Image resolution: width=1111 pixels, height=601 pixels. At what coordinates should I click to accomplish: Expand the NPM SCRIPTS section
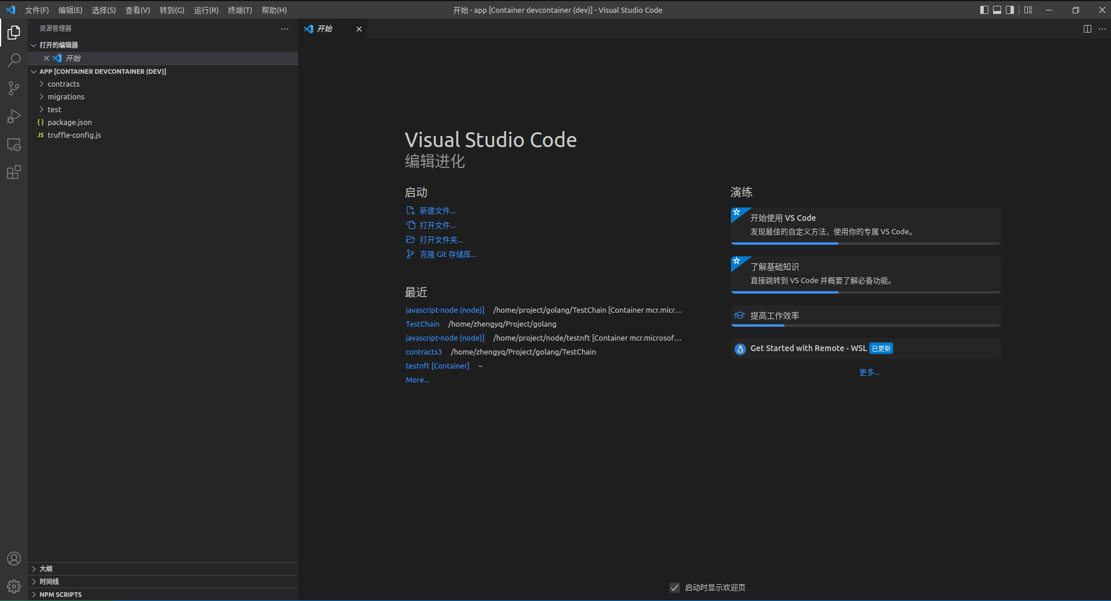coord(60,595)
